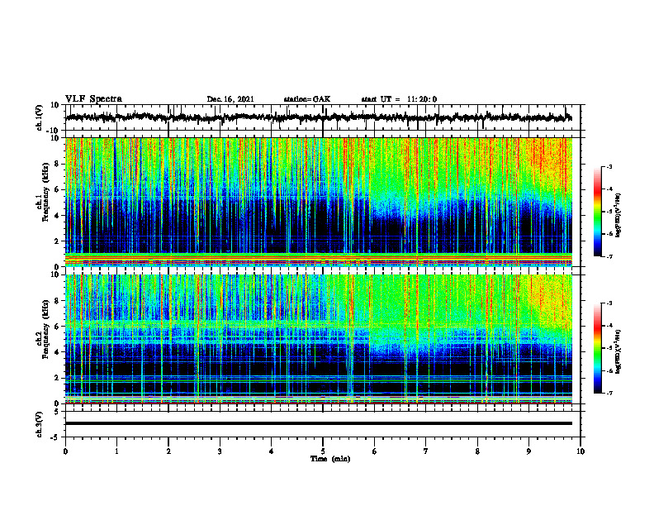The height and width of the screenshot is (506, 654).
Task: Click the "station=GAK" label
Action: click(307, 99)
